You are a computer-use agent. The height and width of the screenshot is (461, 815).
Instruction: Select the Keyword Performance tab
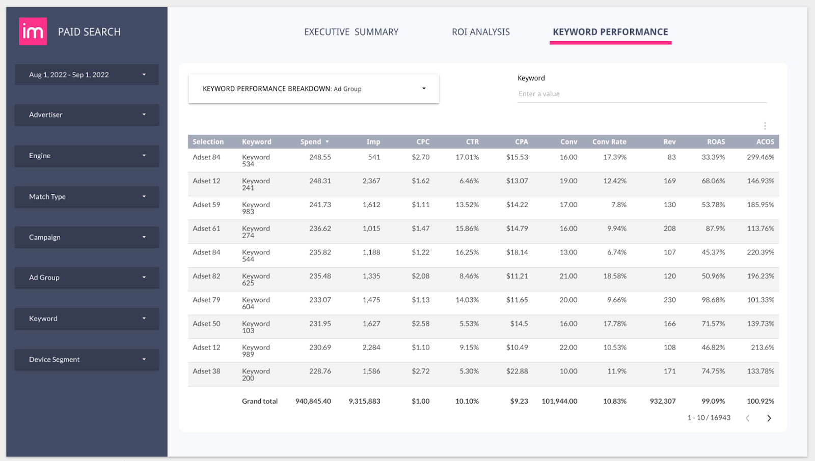click(610, 32)
